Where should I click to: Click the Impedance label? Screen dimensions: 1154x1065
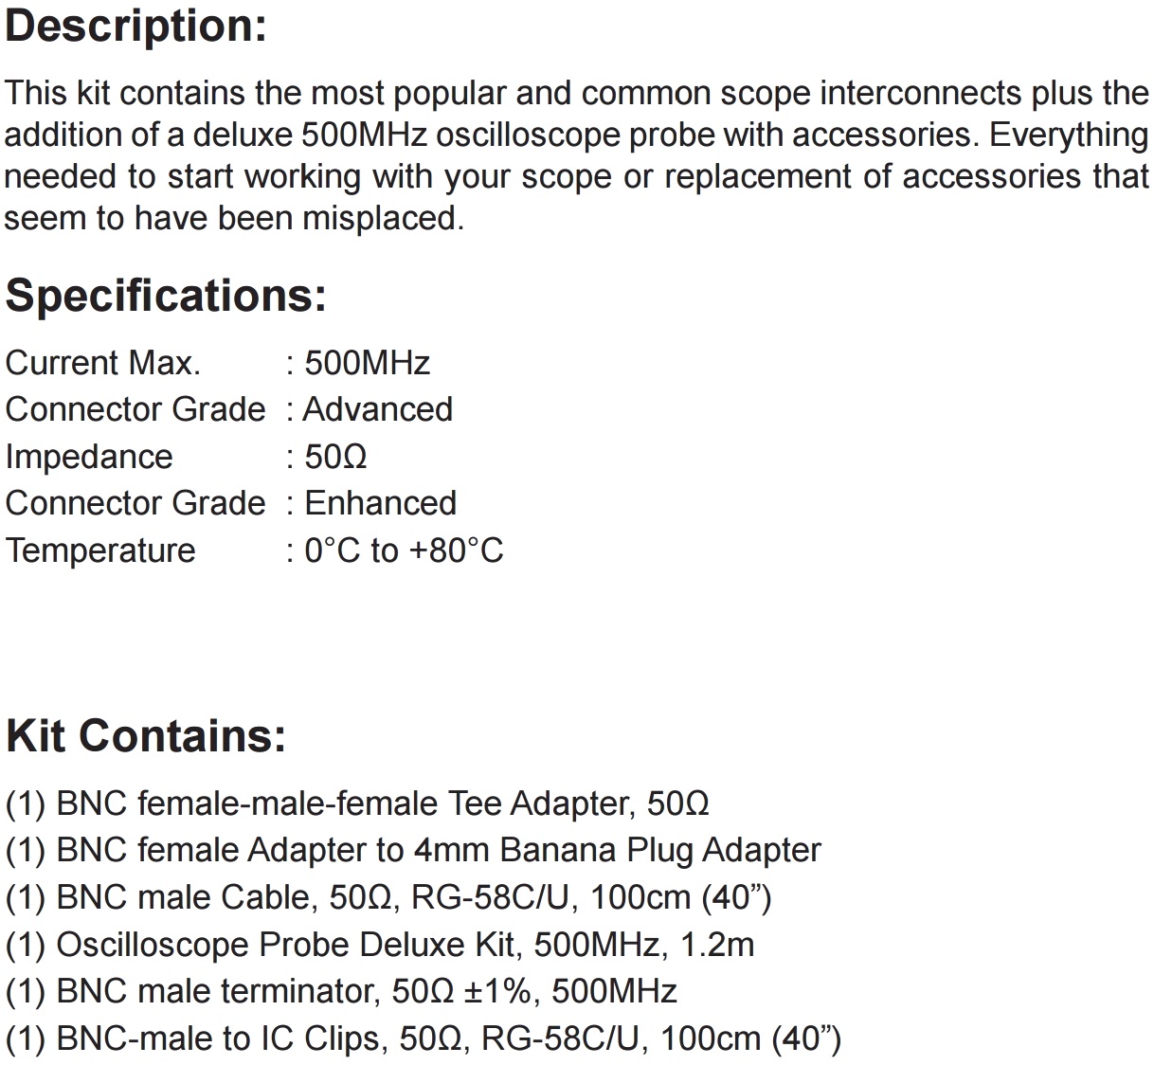coord(89,457)
